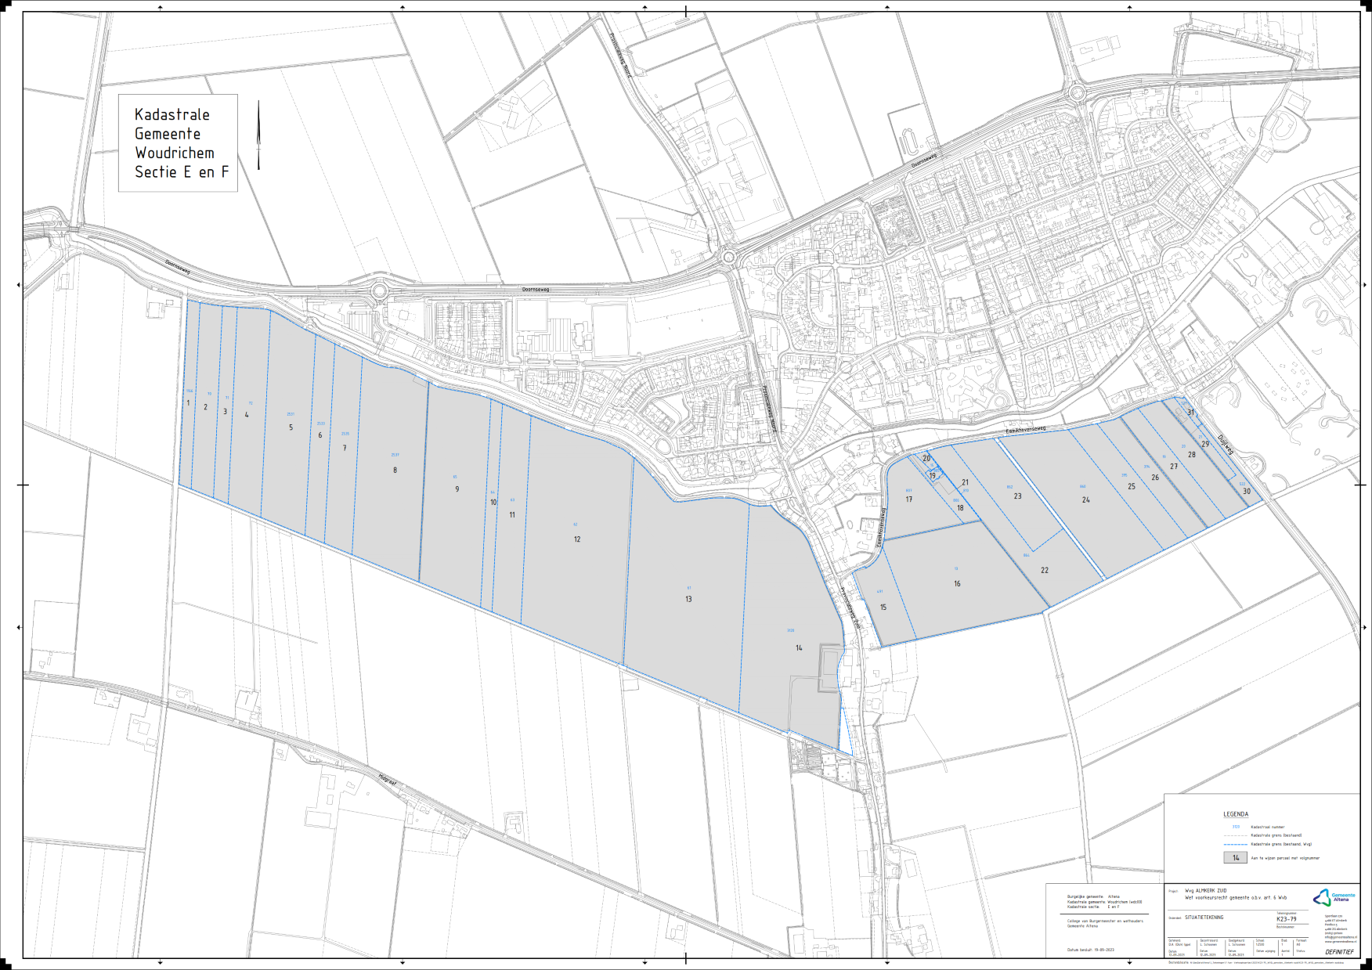This screenshot has height=970, width=1372.
Task: Click the roundabout on Doornseweg near parcel 5
Action: click(380, 291)
